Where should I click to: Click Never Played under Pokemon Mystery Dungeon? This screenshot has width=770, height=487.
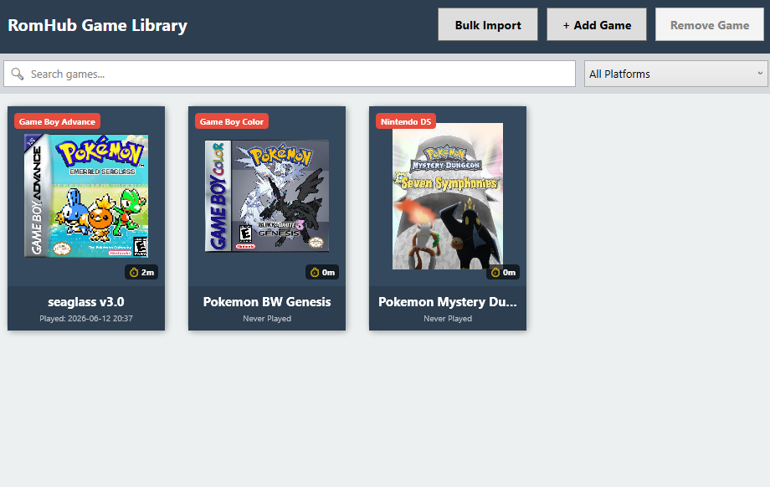(448, 319)
